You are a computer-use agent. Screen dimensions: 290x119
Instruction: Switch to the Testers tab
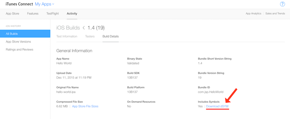coord(90,36)
